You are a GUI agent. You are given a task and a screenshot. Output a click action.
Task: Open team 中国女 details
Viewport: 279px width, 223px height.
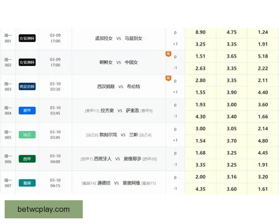coord(131,62)
